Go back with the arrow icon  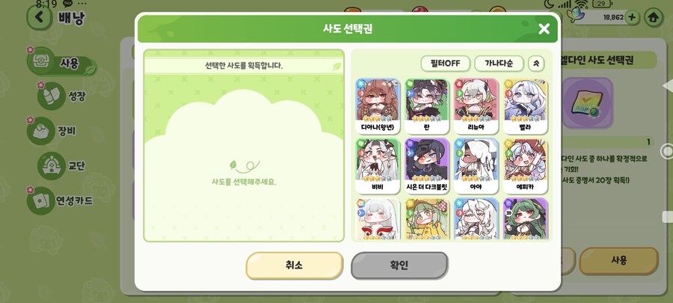[x=40, y=16]
